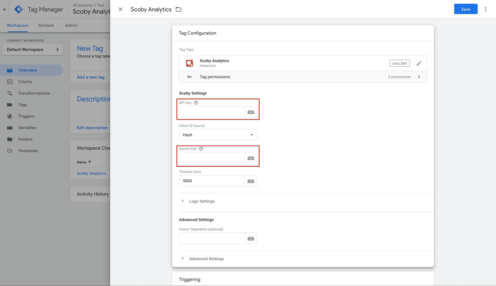The width and height of the screenshot is (496, 286).
Task: Go back using Tag Manager arrow
Action: coord(5,9)
